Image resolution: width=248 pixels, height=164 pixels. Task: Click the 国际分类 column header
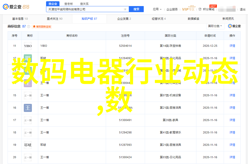[170, 36]
